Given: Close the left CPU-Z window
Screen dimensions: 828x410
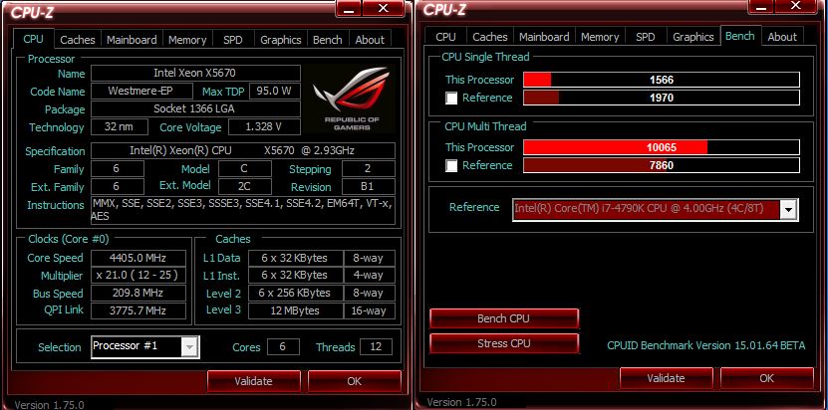Looking at the screenshot, I should [384, 8].
